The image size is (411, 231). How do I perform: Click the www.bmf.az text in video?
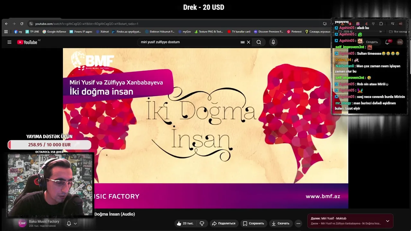[323, 196]
